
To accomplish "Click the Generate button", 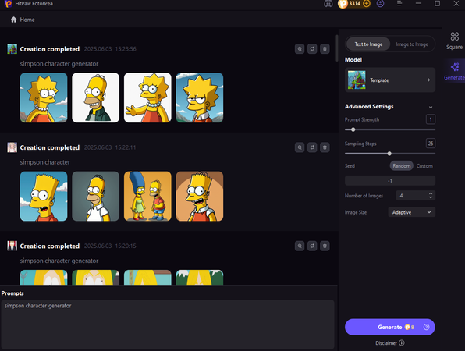I will point(390,327).
